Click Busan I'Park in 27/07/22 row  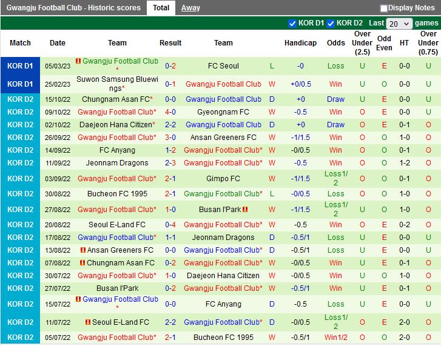click(x=117, y=288)
